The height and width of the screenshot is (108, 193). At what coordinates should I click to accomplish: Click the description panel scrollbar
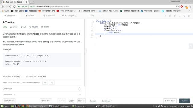(x=85, y=53)
